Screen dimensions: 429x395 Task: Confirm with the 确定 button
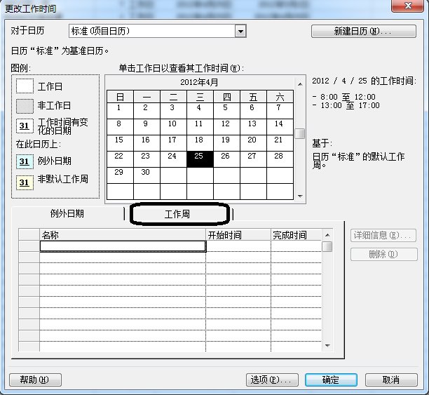pos(331,380)
